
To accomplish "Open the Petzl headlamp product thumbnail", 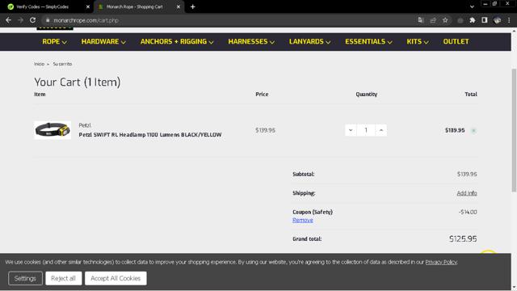I will [53, 130].
